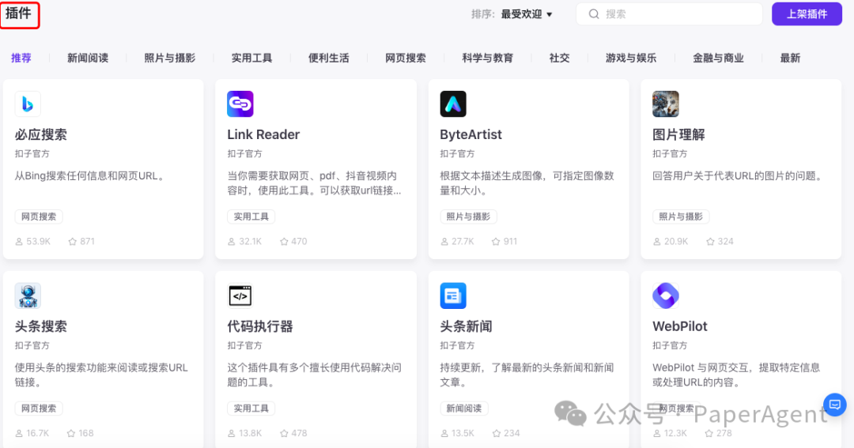Click user count icon on 头条搜索 card
Screen dimensions: 854x448
pyautogui.click(x=19, y=433)
